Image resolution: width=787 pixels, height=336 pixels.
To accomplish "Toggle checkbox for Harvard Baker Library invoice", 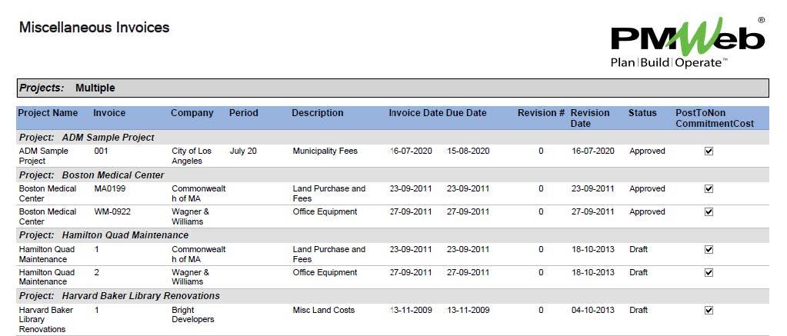I will click(x=709, y=311).
